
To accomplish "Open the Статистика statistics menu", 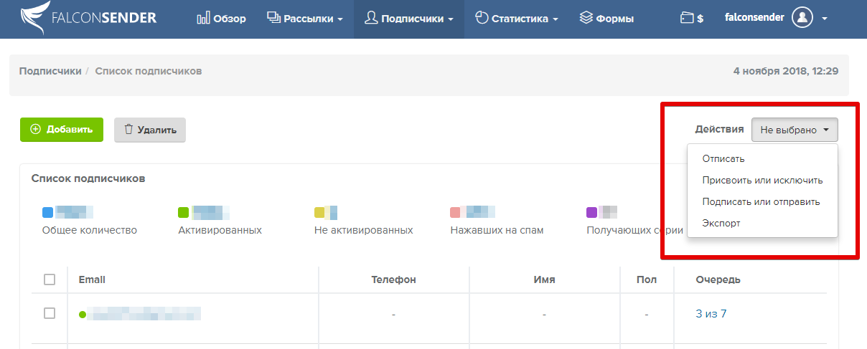I will (517, 19).
